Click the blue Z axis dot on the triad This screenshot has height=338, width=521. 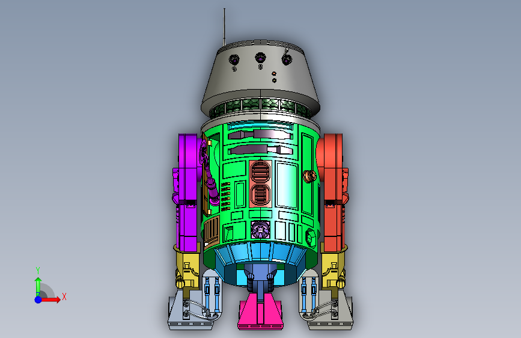point(38,300)
